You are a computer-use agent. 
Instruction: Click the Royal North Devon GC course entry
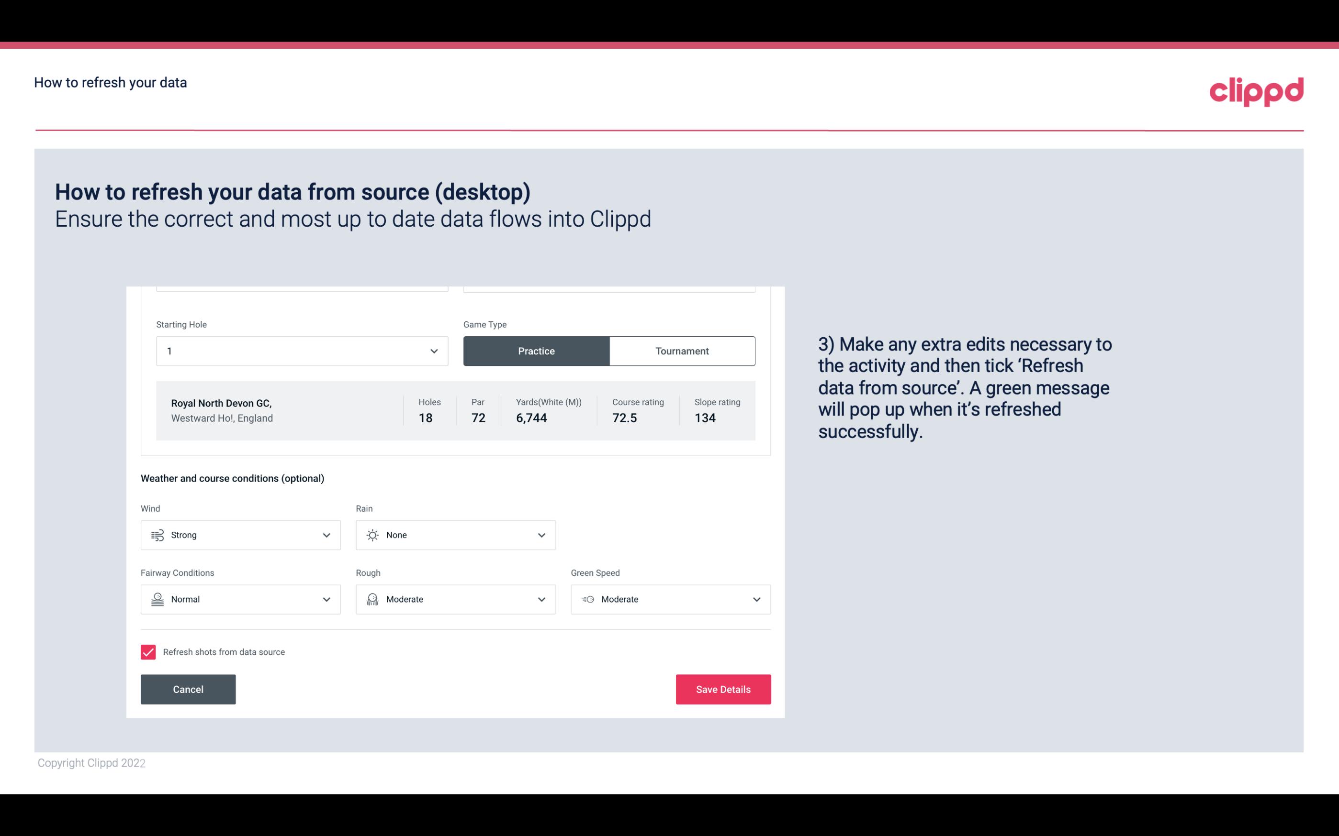pos(455,410)
